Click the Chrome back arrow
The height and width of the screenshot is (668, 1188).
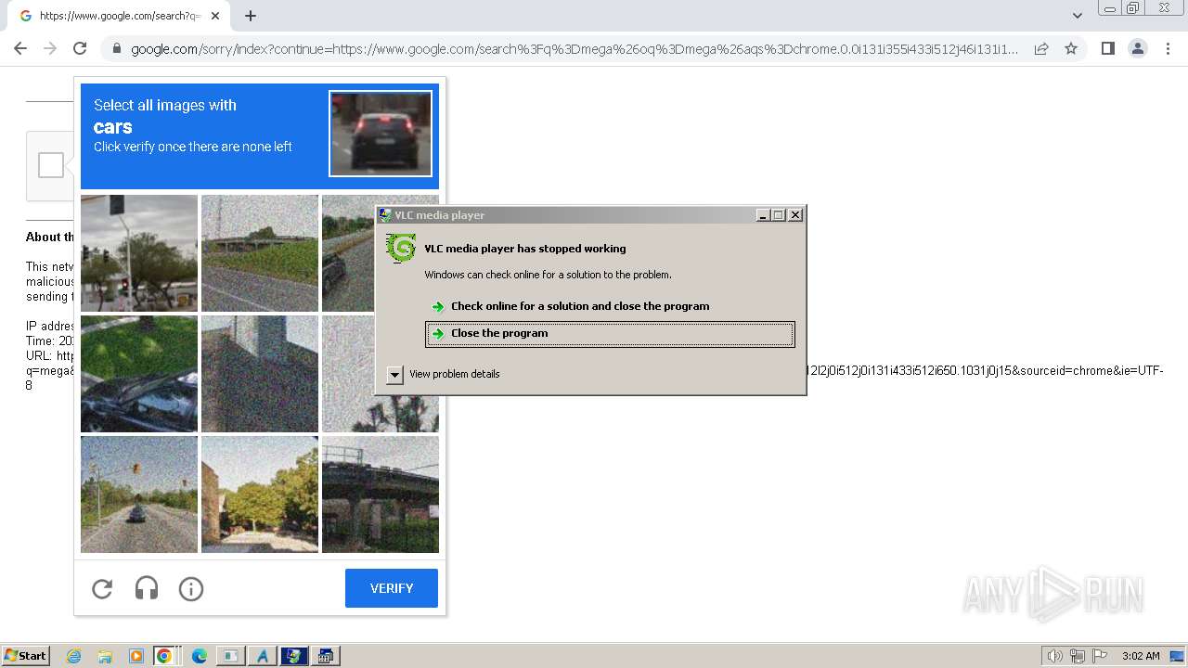[20, 48]
